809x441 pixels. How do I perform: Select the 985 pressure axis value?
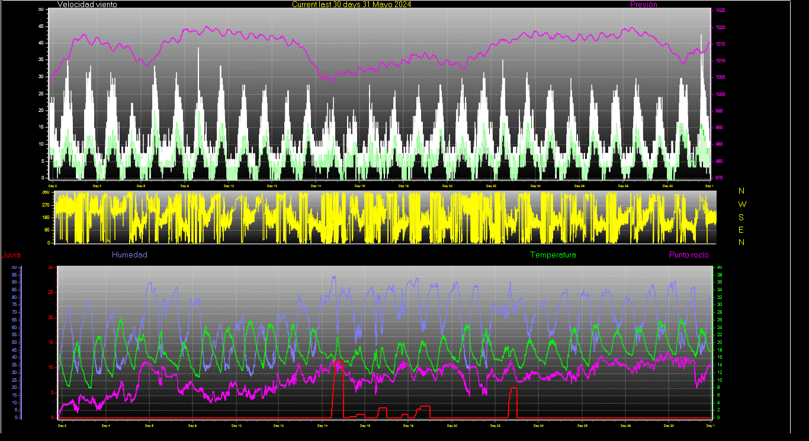720,144
